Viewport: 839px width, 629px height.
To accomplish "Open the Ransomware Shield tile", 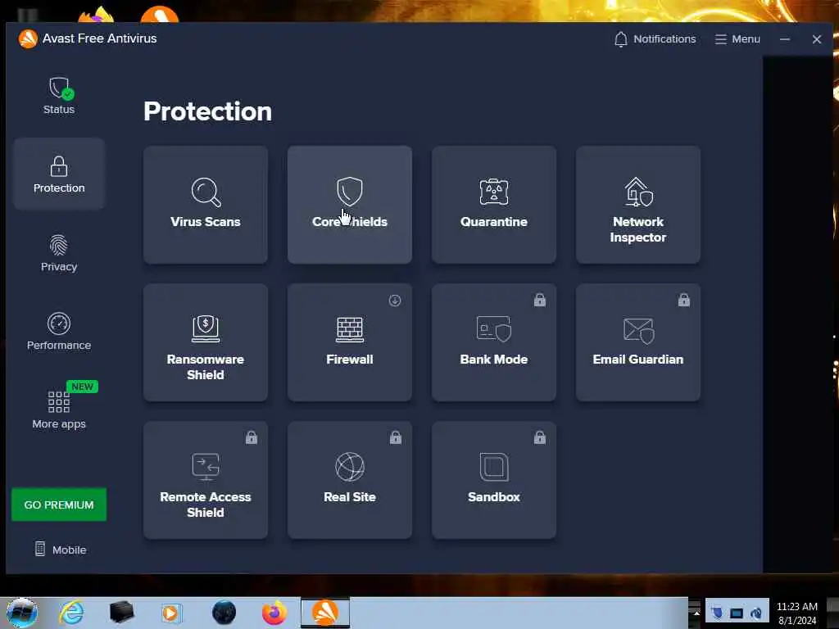I will point(206,342).
